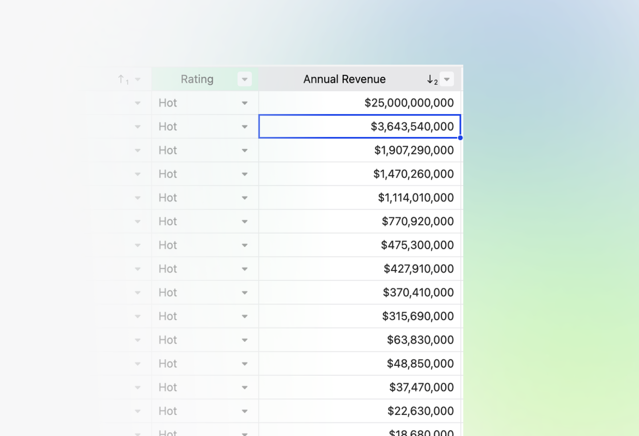Select the $315,690,000 revenue cell
Screen dimensions: 639x436
point(360,316)
